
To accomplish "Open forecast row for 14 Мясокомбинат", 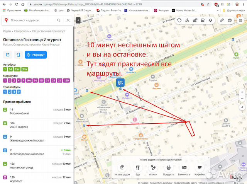I will coord(37,111).
